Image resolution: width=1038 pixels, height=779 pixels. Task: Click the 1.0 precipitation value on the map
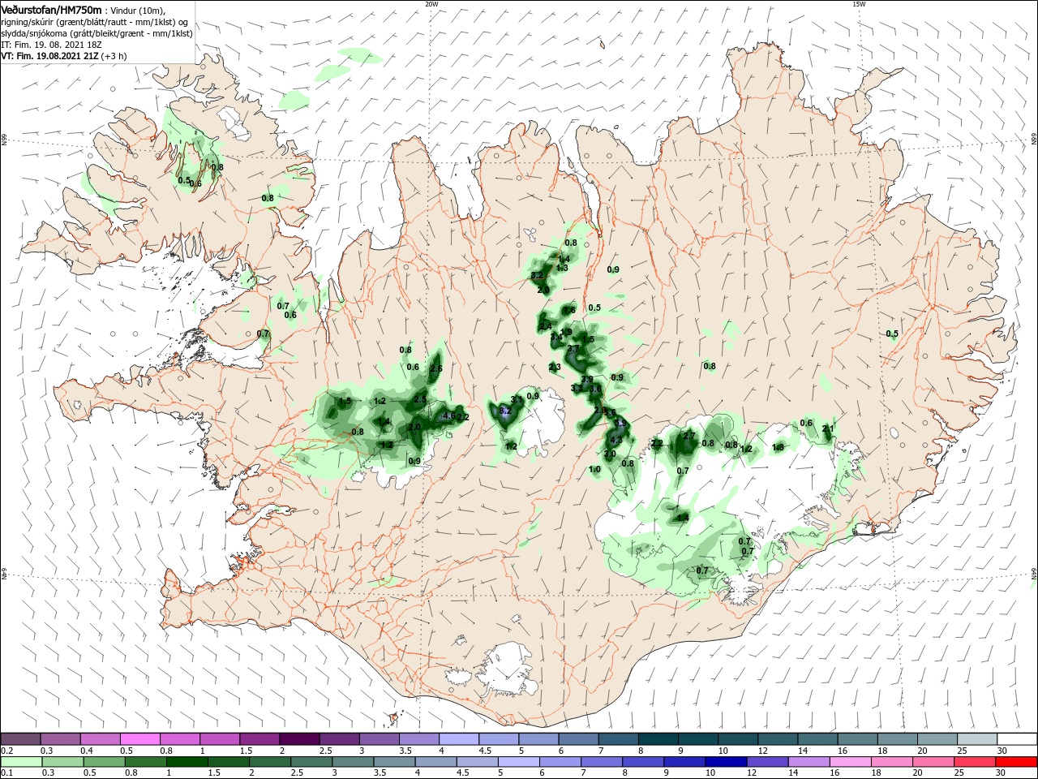tap(594, 469)
